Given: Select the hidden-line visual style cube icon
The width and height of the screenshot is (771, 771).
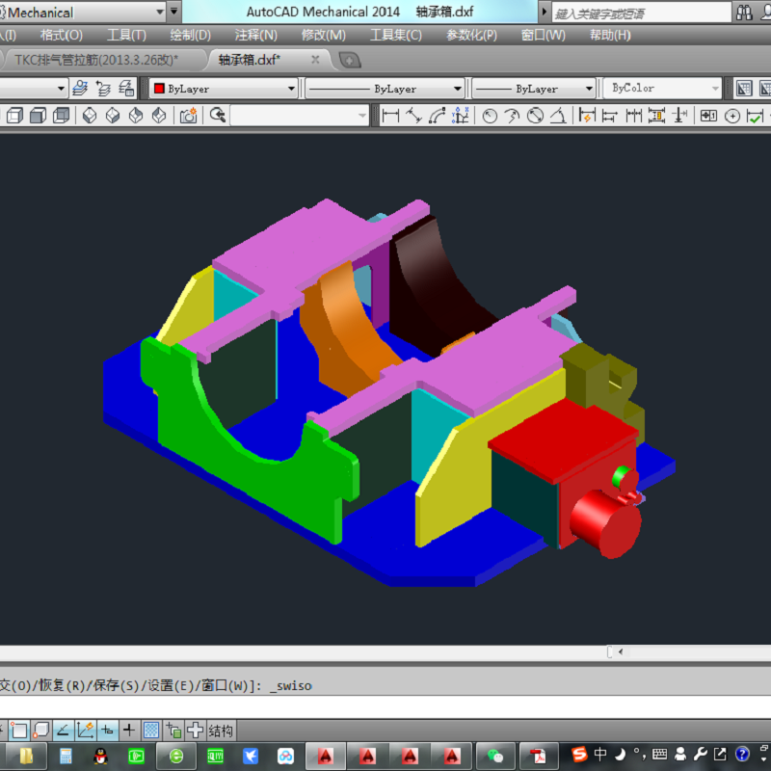Looking at the screenshot, I should 38,116.
